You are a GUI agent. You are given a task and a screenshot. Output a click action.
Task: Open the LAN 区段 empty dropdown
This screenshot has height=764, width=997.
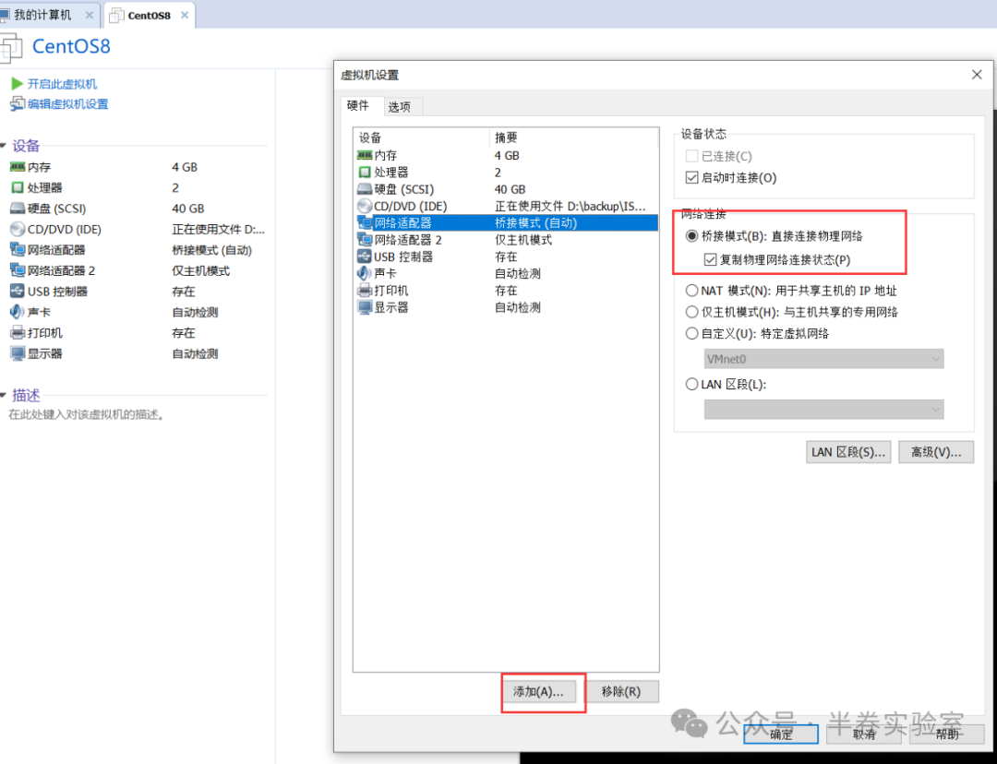[x=823, y=410]
